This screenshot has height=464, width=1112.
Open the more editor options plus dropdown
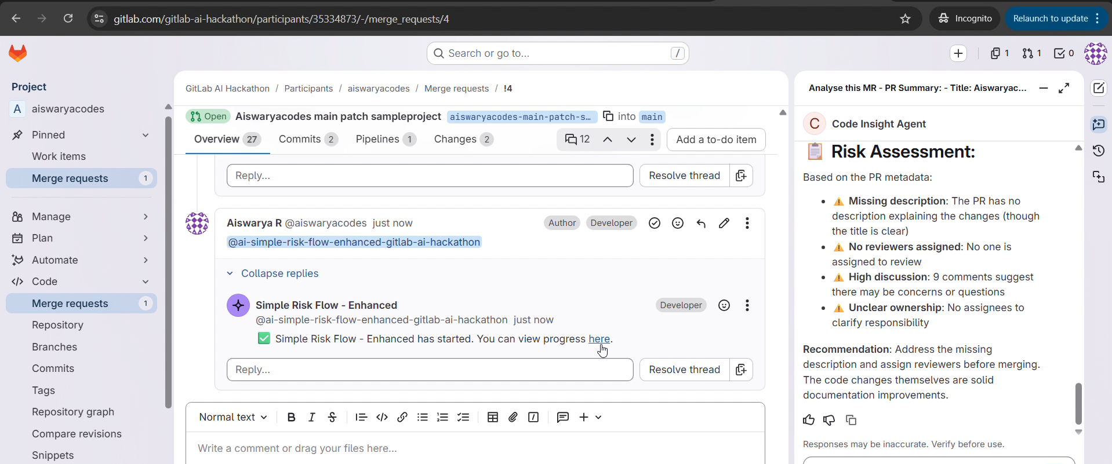coord(590,417)
